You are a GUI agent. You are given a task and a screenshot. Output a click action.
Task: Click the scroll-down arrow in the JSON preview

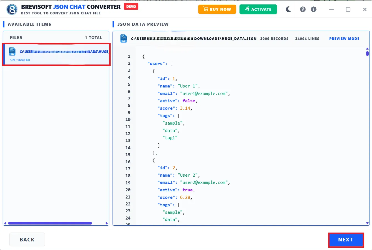[367, 223]
